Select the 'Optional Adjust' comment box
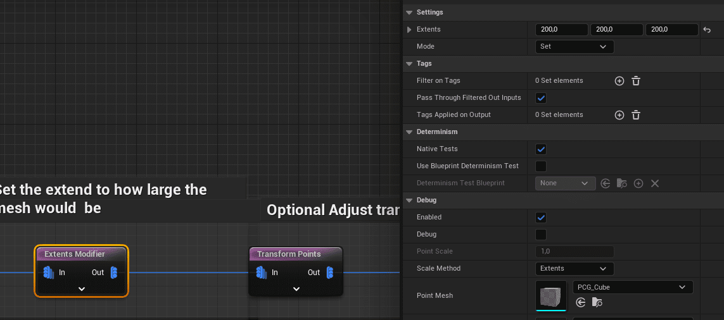724x320 pixels. pyautogui.click(x=331, y=210)
